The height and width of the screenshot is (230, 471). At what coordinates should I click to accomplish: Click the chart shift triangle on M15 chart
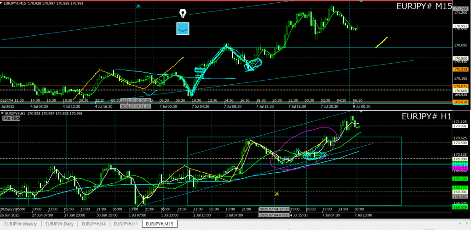tap(361, 2)
